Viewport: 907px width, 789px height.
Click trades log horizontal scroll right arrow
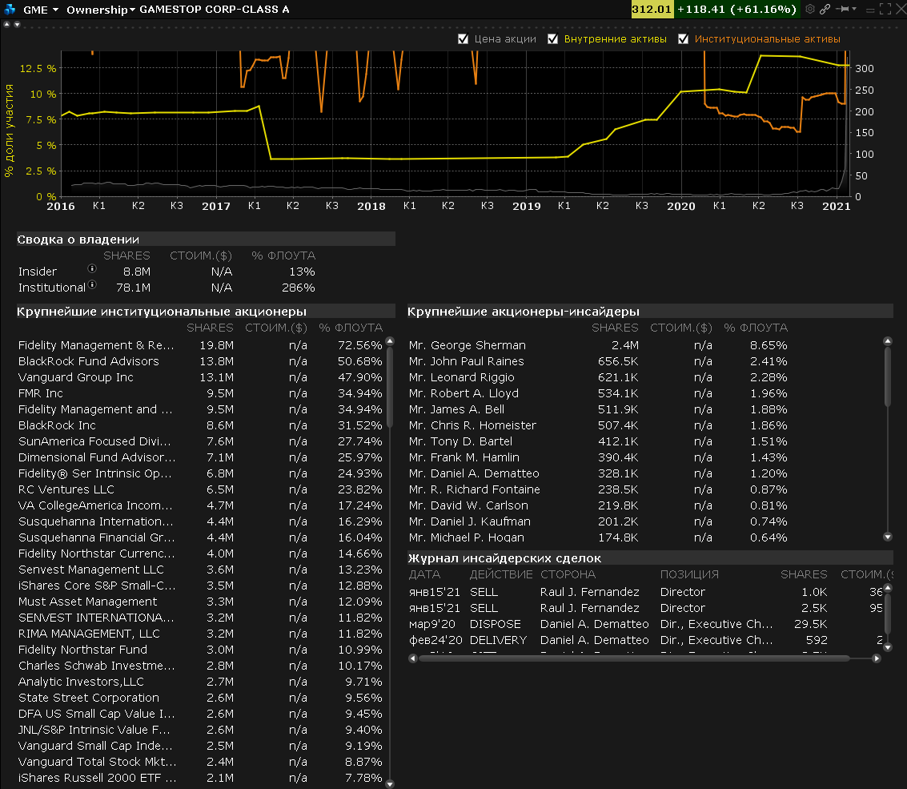(877, 658)
